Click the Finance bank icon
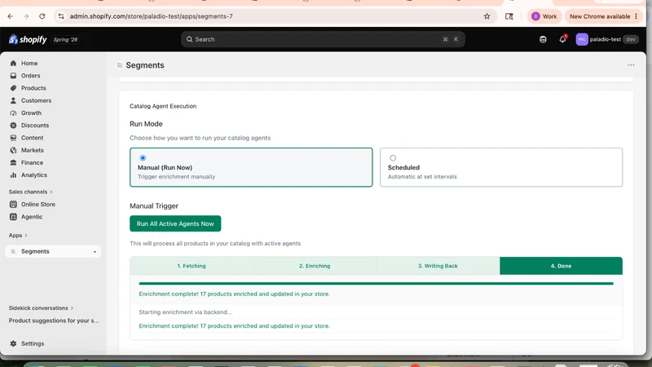Image resolution: width=652 pixels, height=367 pixels. [13, 162]
